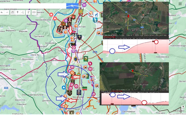Click the Дача label
Image resolution: width=186 pixels, height=115 pixels.
pos(86,109)
